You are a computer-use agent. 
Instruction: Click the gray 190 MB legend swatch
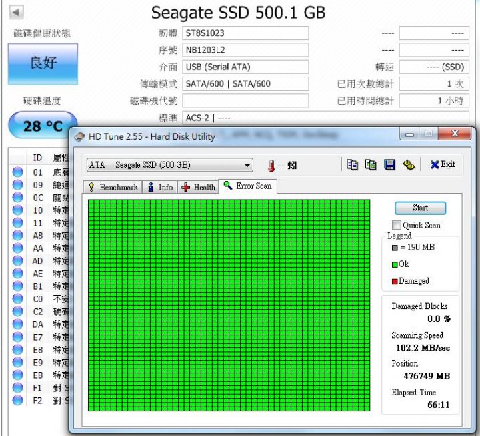click(x=395, y=248)
